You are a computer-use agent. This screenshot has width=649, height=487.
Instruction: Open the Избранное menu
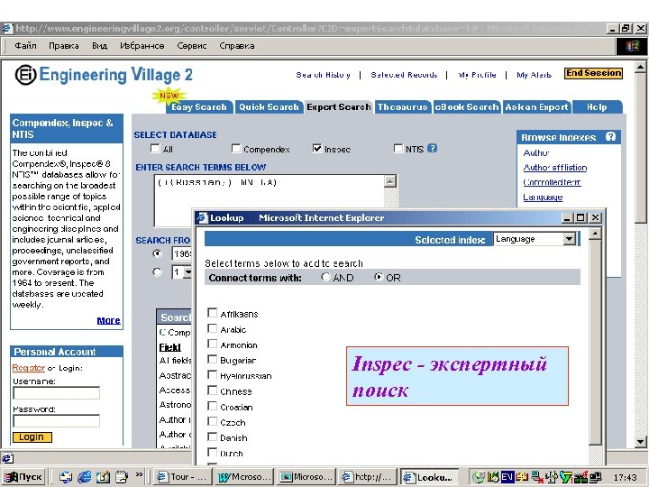(x=142, y=46)
